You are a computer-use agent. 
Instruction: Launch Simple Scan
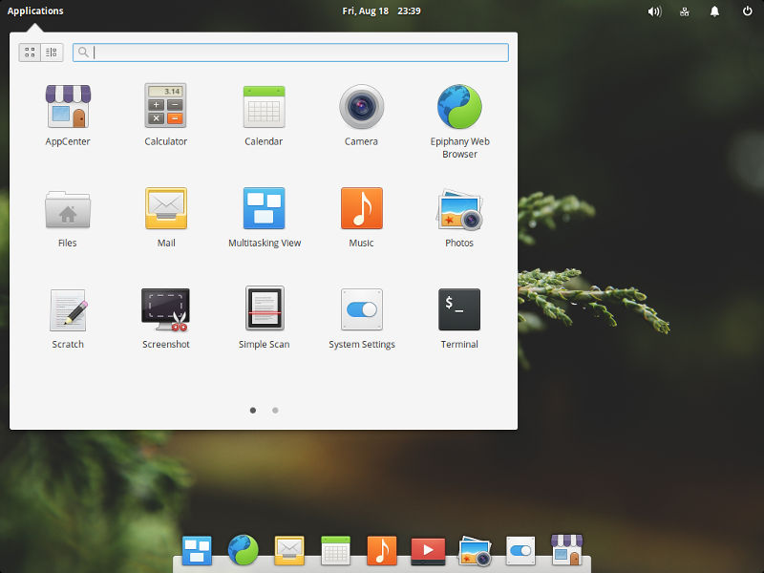pyautogui.click(x=265, y=319)
